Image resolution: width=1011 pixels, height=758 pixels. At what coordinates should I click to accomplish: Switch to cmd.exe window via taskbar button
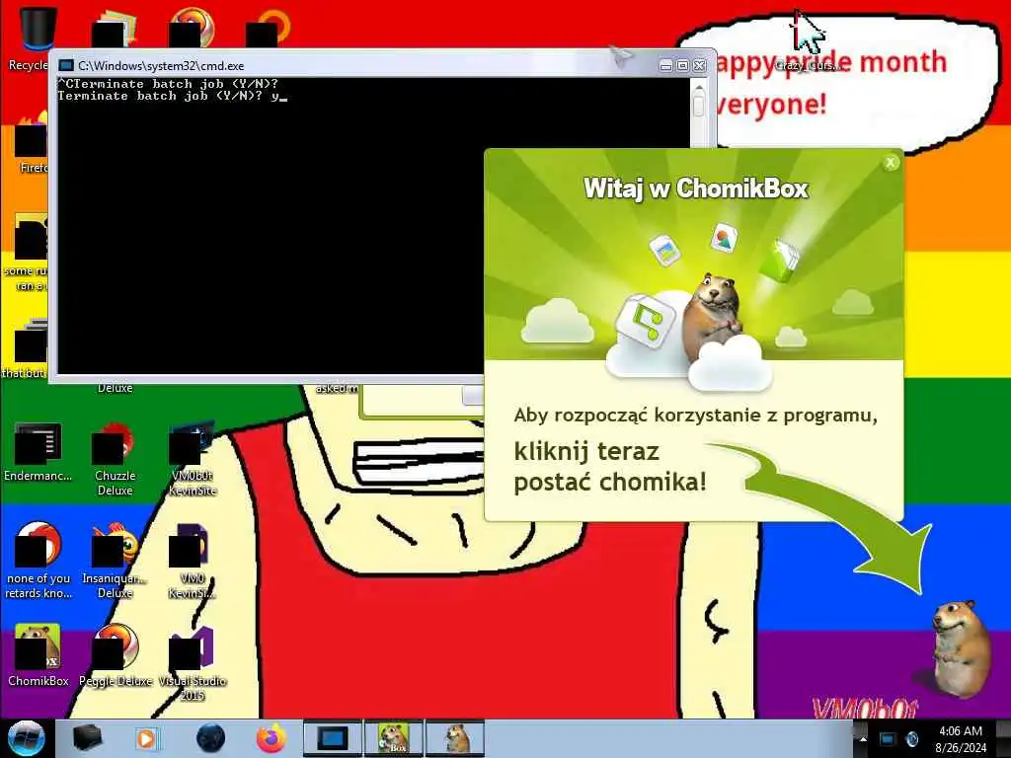[x=333, y=738]
